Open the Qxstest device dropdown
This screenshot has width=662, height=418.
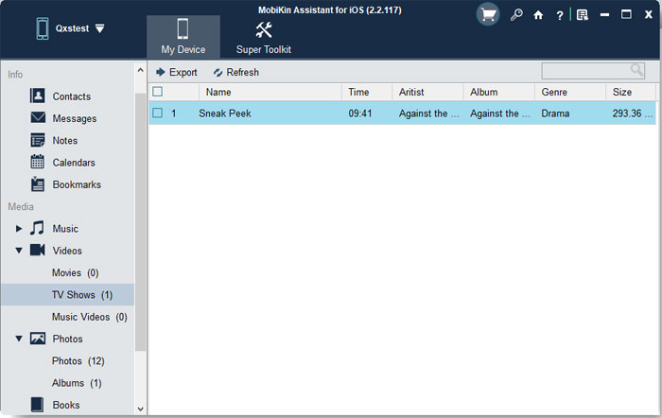pos(100,28)
